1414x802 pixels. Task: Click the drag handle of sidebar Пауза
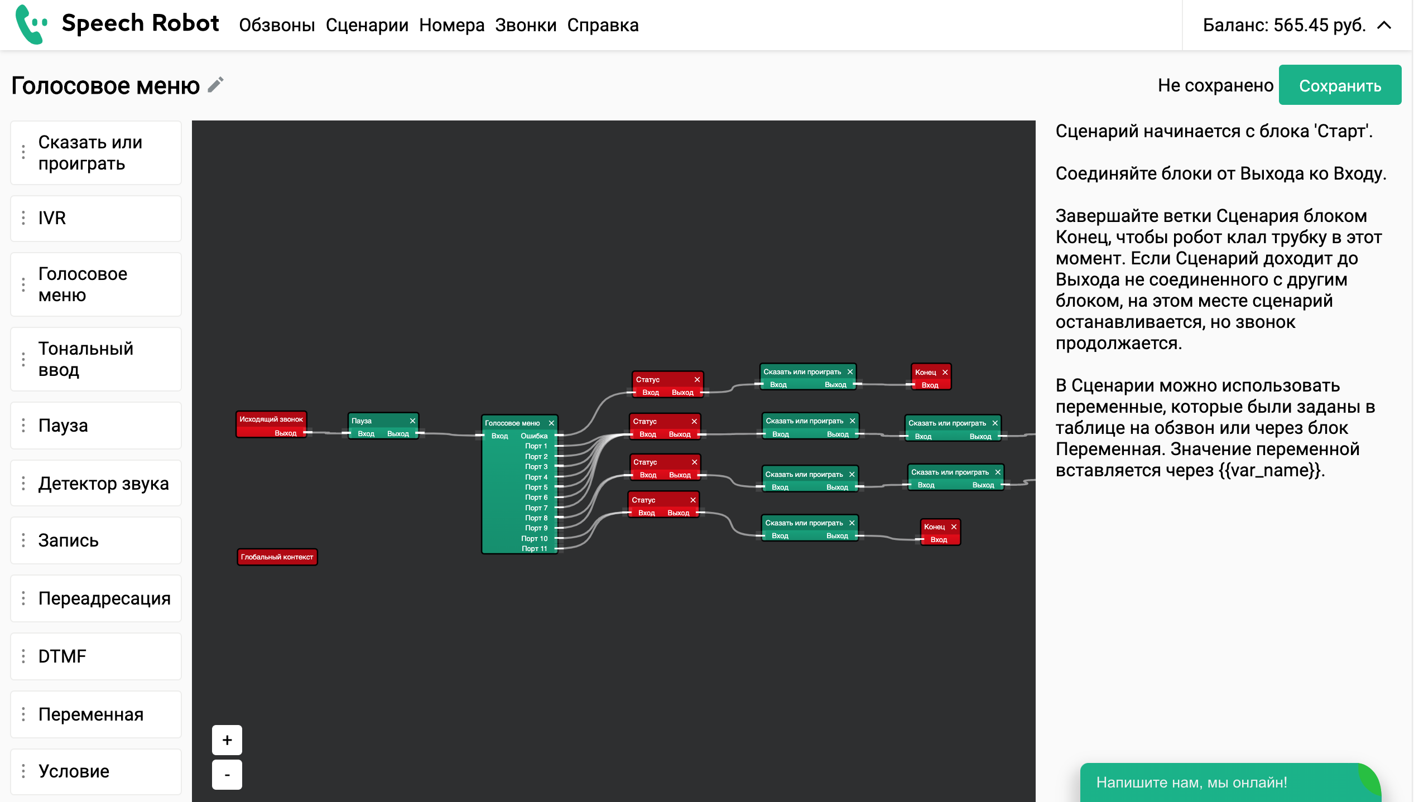[23, 426]
